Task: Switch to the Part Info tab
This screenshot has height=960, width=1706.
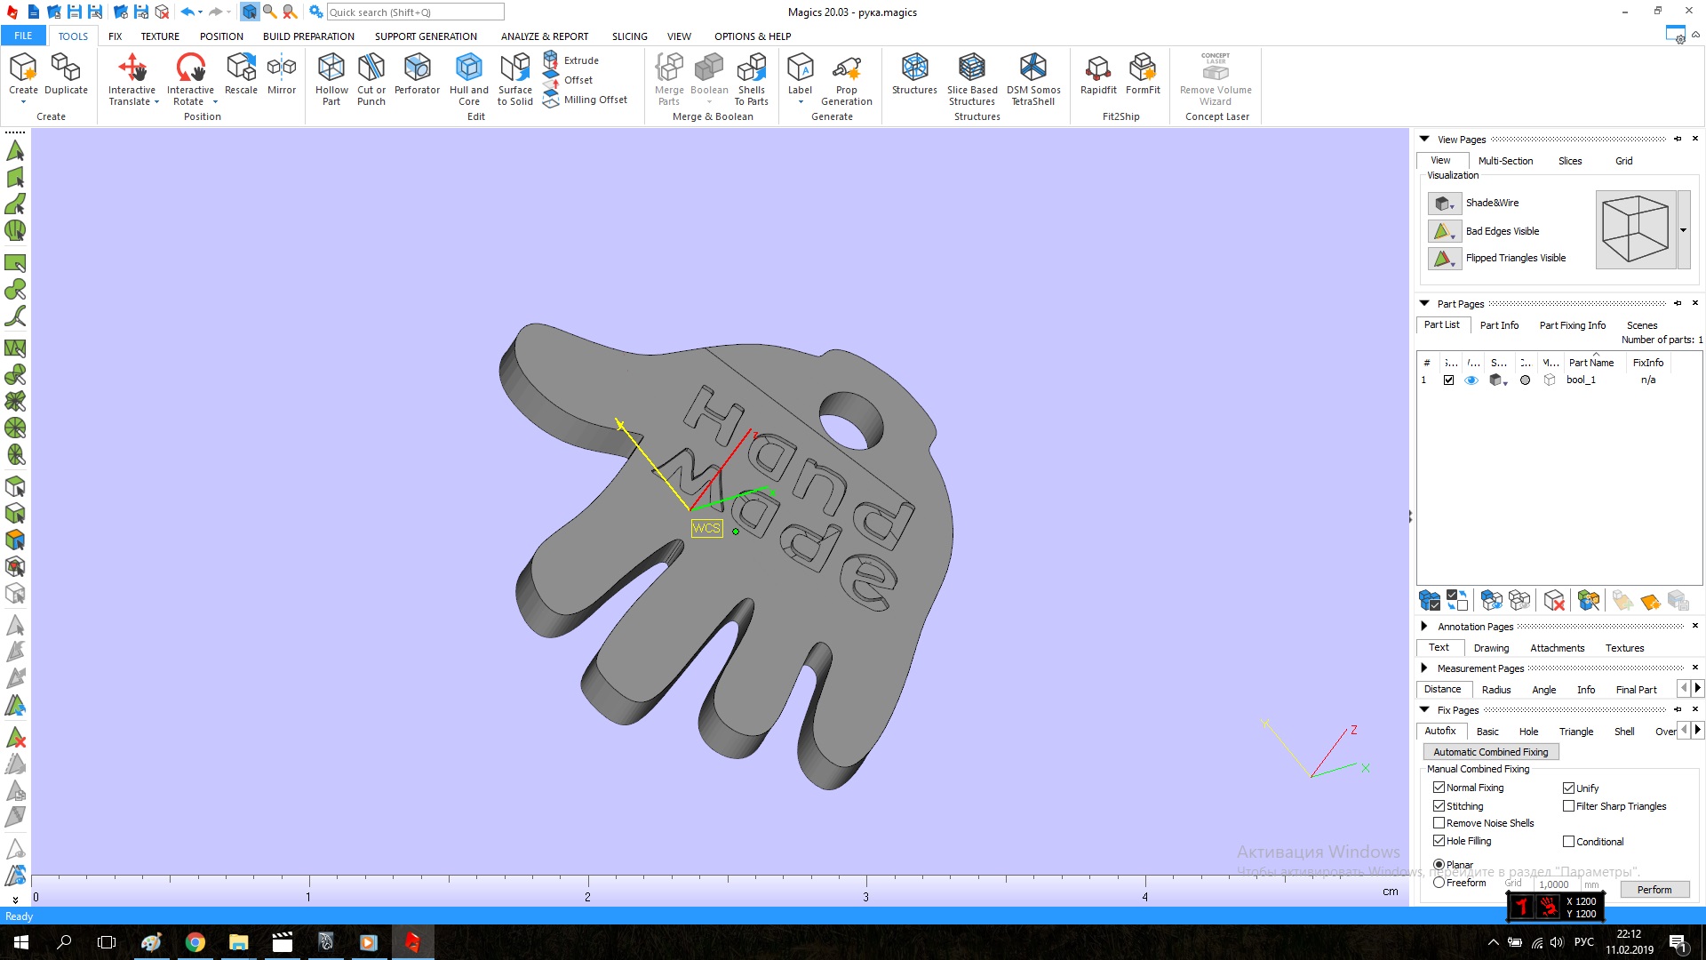Action: (1499, 325)
